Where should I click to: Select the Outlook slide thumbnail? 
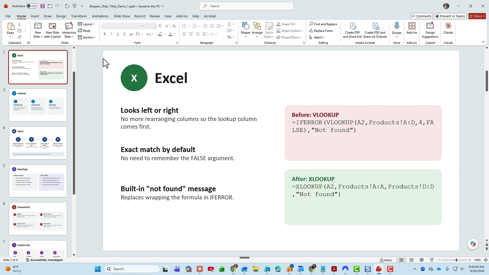click(x=38, y=105)
